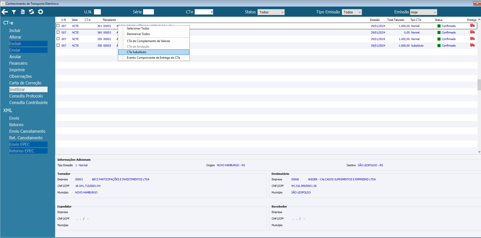The height and width of the screenshot is (238, 481).
Task: Click Anular in the sidebar
Action: click(x=15, y=57)
